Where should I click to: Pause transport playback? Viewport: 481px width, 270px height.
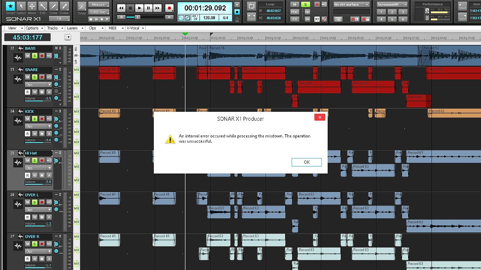(x=148, y=8)
